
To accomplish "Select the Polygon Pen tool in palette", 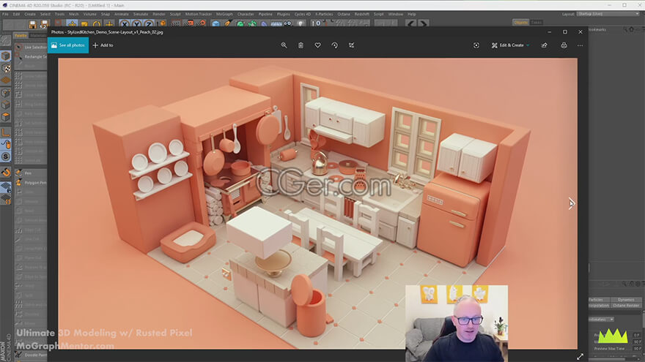I will point(31,183).
